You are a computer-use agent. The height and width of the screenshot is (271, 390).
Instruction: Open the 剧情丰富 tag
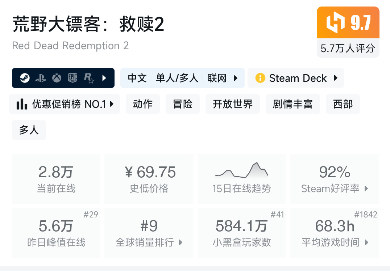click(292, 104)
